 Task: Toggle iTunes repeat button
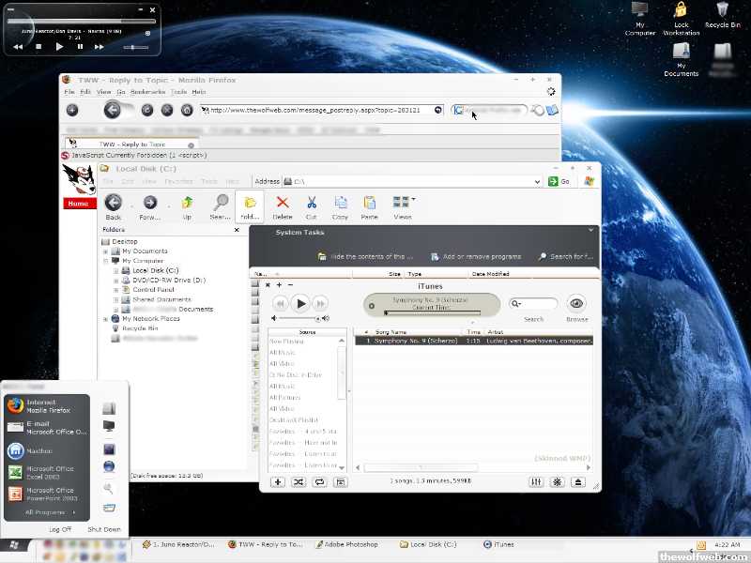(319, 482)
